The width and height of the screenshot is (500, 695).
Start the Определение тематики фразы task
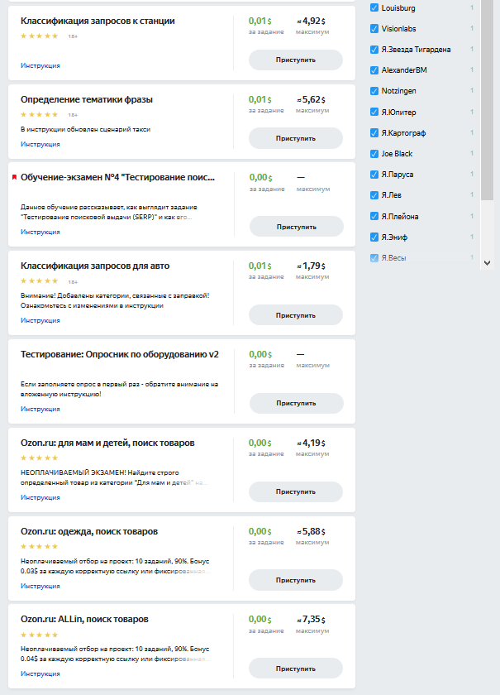pyautogui.click(x=296, y=138)
